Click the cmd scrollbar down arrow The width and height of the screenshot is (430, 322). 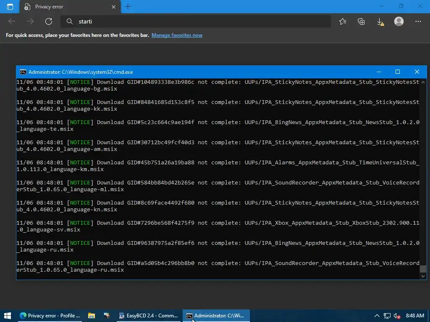pyautogui.click(x=423, y=276)
